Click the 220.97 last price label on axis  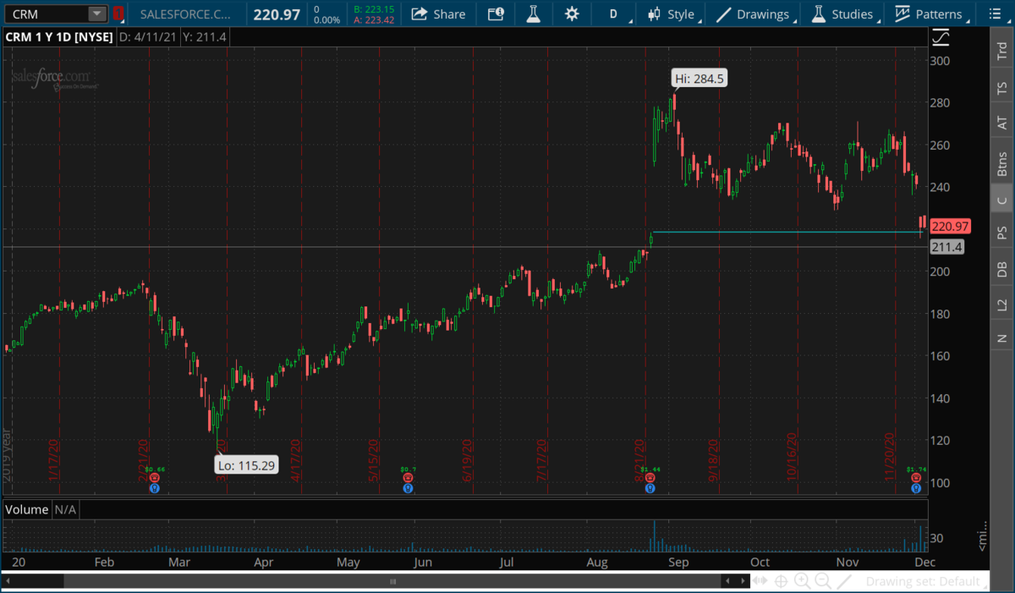(x=950, y=227)
